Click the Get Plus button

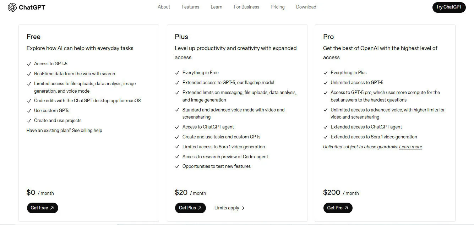tap(190, 208)
